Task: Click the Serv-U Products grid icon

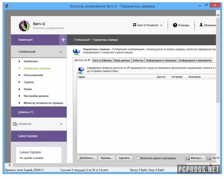Action: point(134,25)
